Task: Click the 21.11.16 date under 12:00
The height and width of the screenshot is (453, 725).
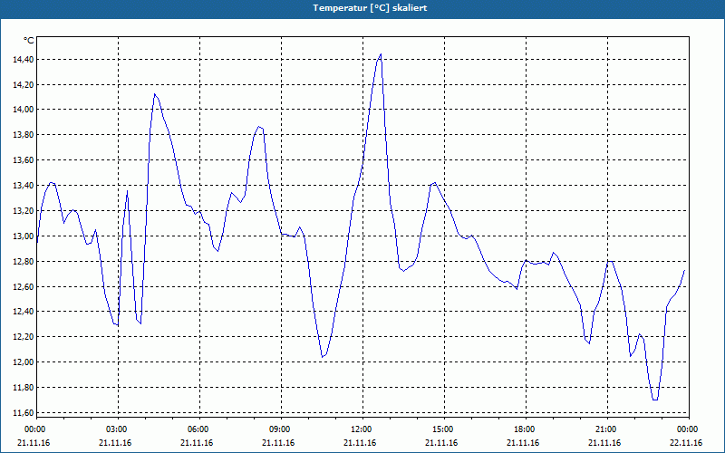Action: tap(360, 443)
